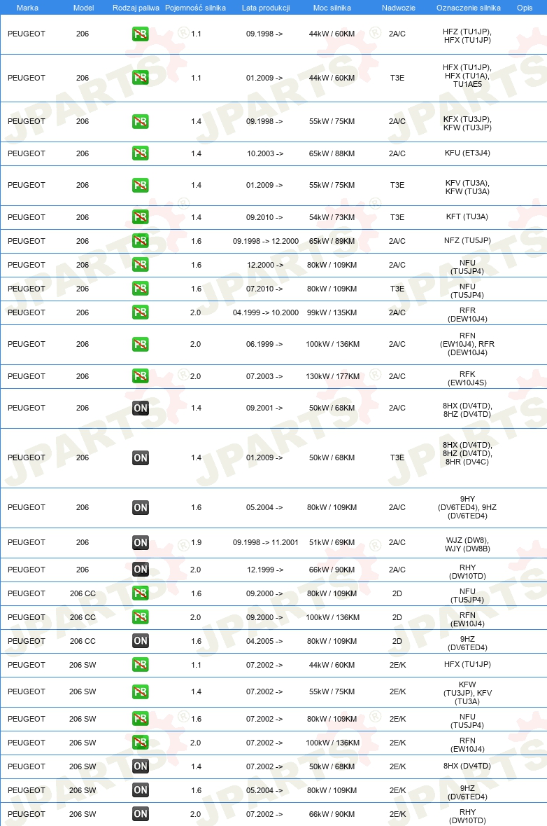Viewport: 547px width, 826px height.
Task: Click the power value 99kW / 135KM
Action: click(332, 312)
